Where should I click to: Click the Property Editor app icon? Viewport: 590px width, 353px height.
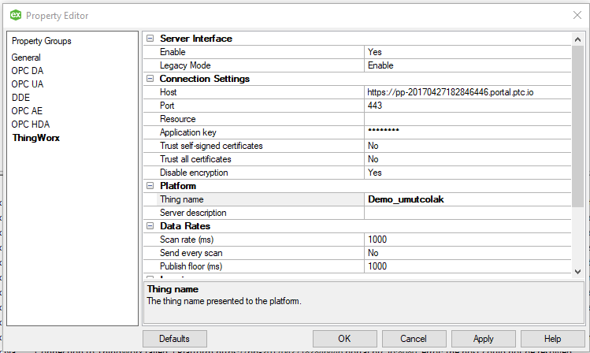[x=16, y=15]
